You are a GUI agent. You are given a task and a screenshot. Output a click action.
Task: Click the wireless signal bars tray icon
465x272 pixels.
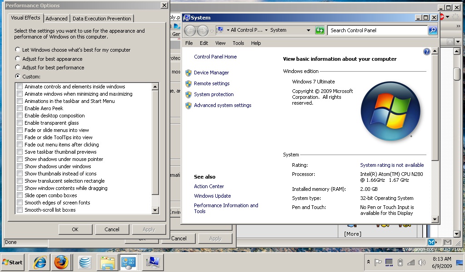click(411, 262)
